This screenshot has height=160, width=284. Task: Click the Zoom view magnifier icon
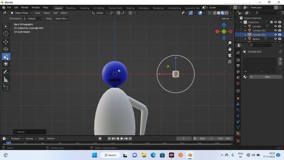230,43
